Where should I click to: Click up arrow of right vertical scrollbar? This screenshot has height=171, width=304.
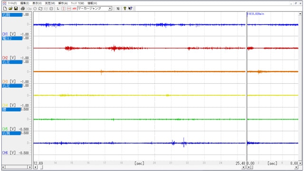pos(300,14)
